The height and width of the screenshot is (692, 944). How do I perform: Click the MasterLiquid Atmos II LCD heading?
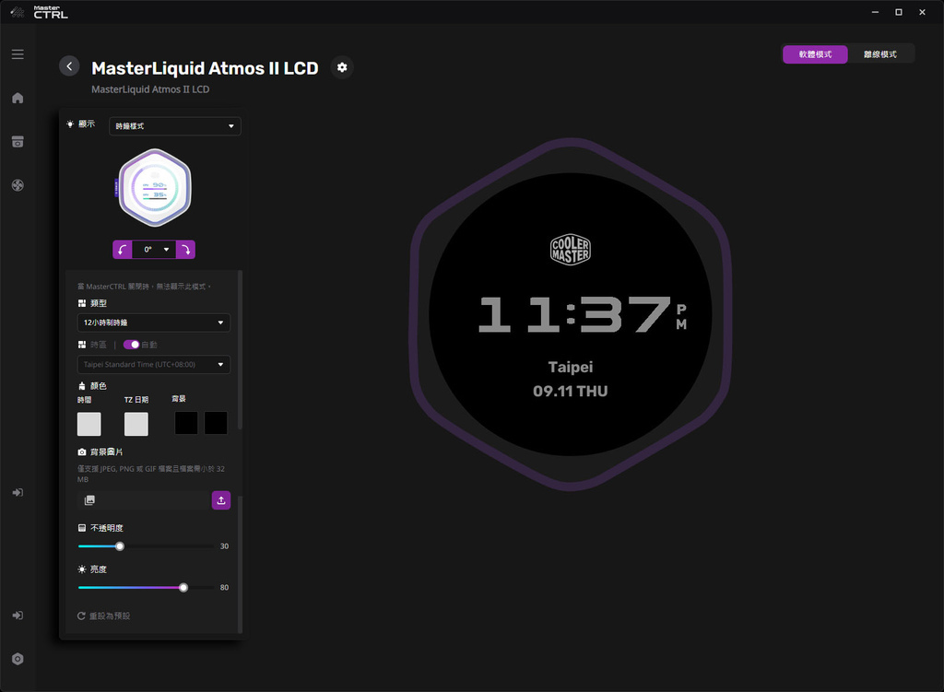pyautogui.click(x=205, y=68)
